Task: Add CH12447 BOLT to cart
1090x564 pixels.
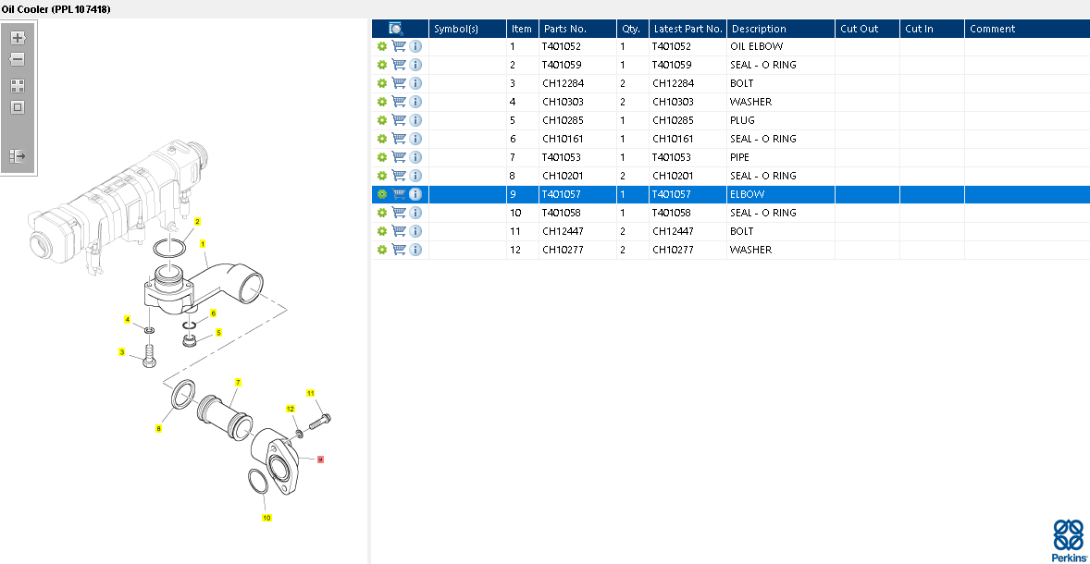Action: tap(399, 230)
